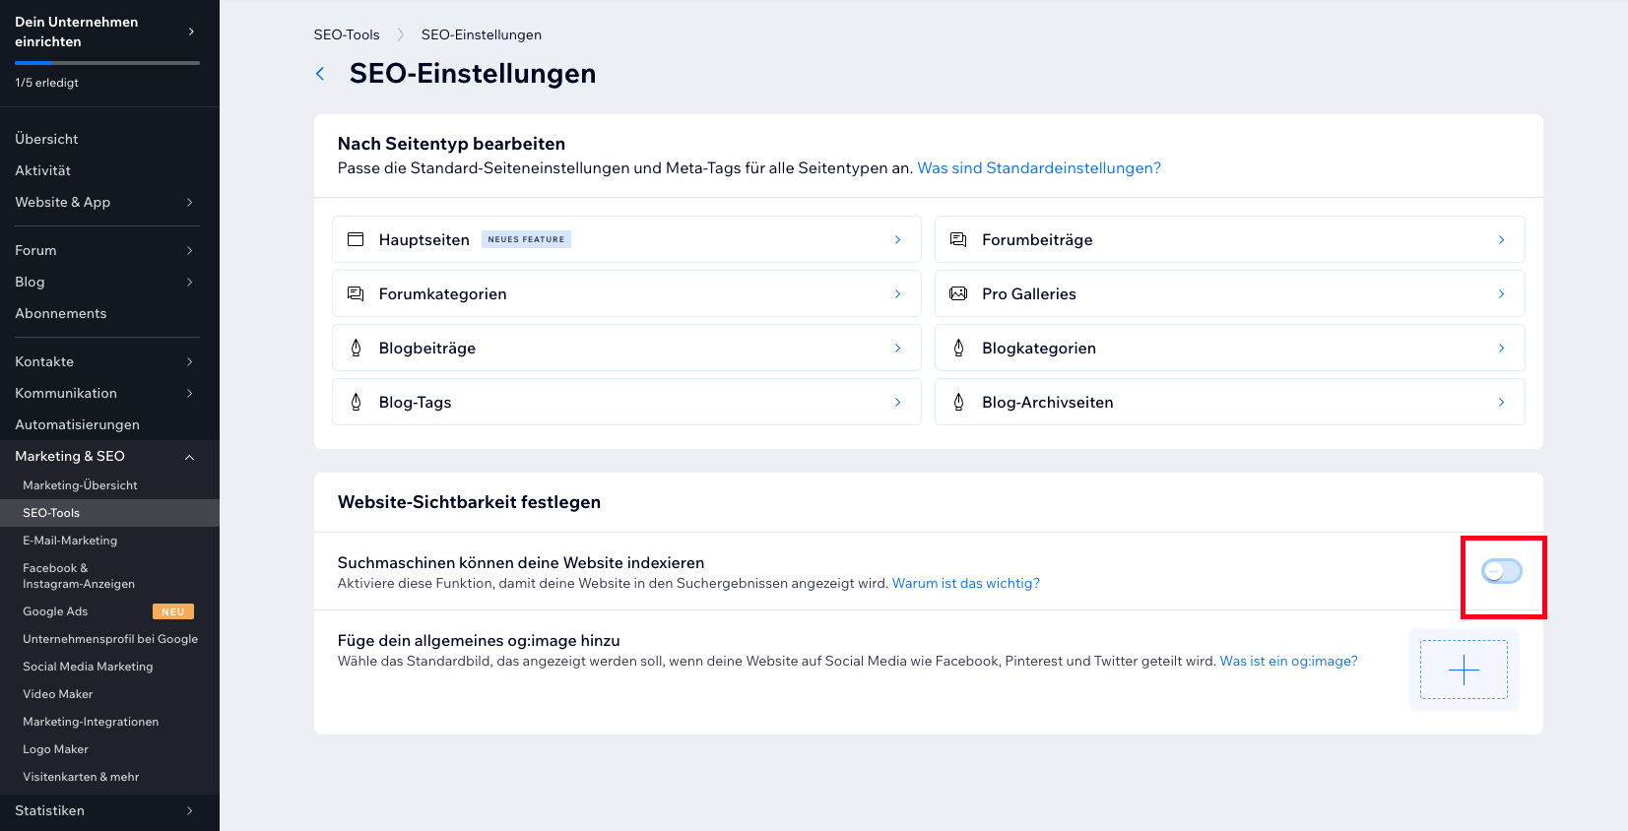The image size is (1628, 831).
Task: Expand the Kontakte sidebar section
Action: 189,361
